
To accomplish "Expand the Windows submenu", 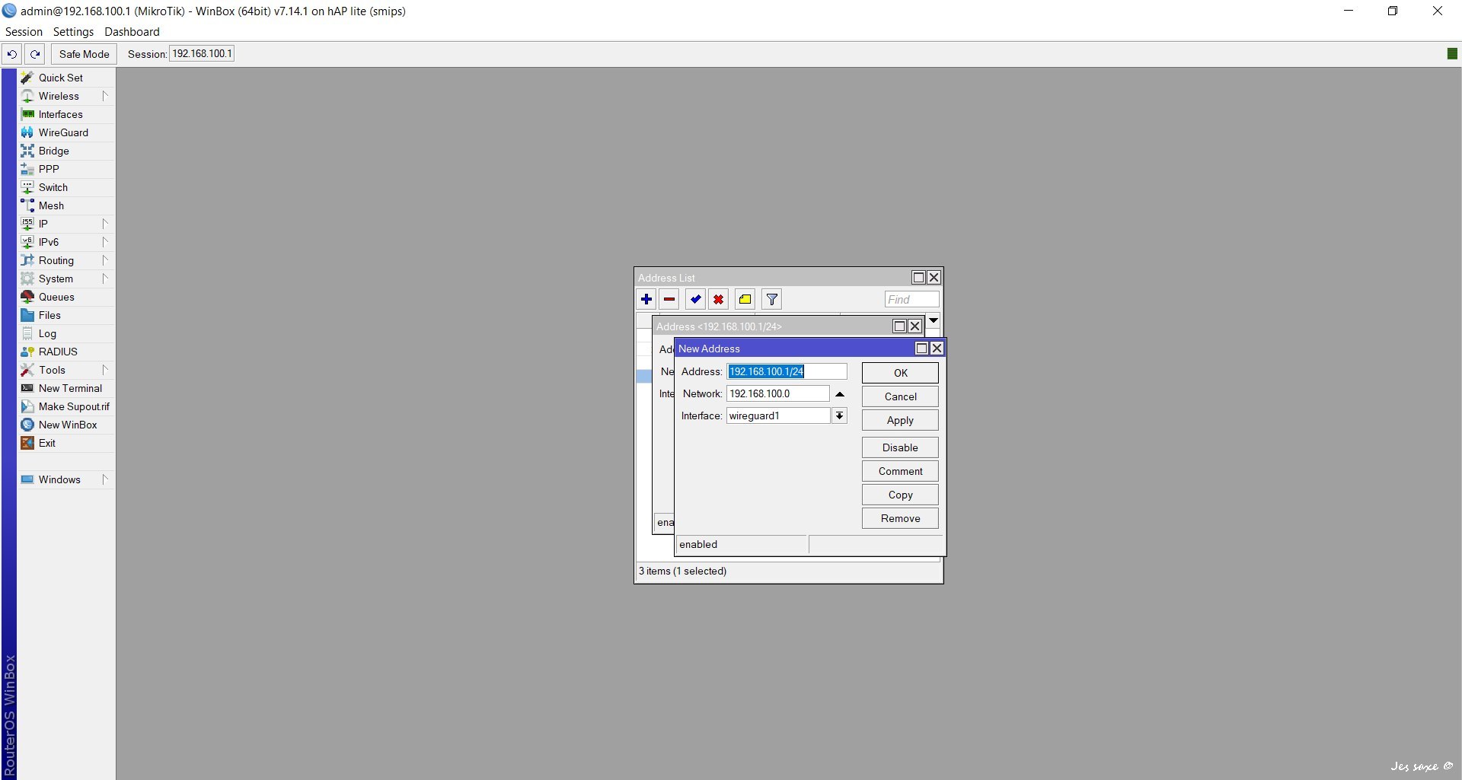I will point(105,479).
